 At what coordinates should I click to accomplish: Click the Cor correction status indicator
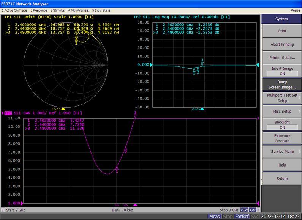253,210
